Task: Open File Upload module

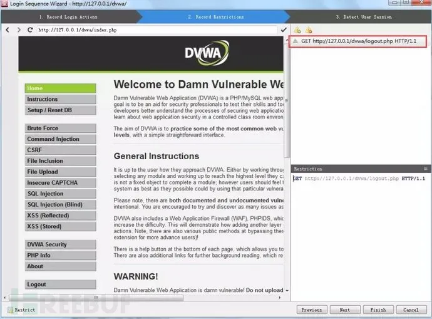Action: pyautogui.click(x=60, y=172)
